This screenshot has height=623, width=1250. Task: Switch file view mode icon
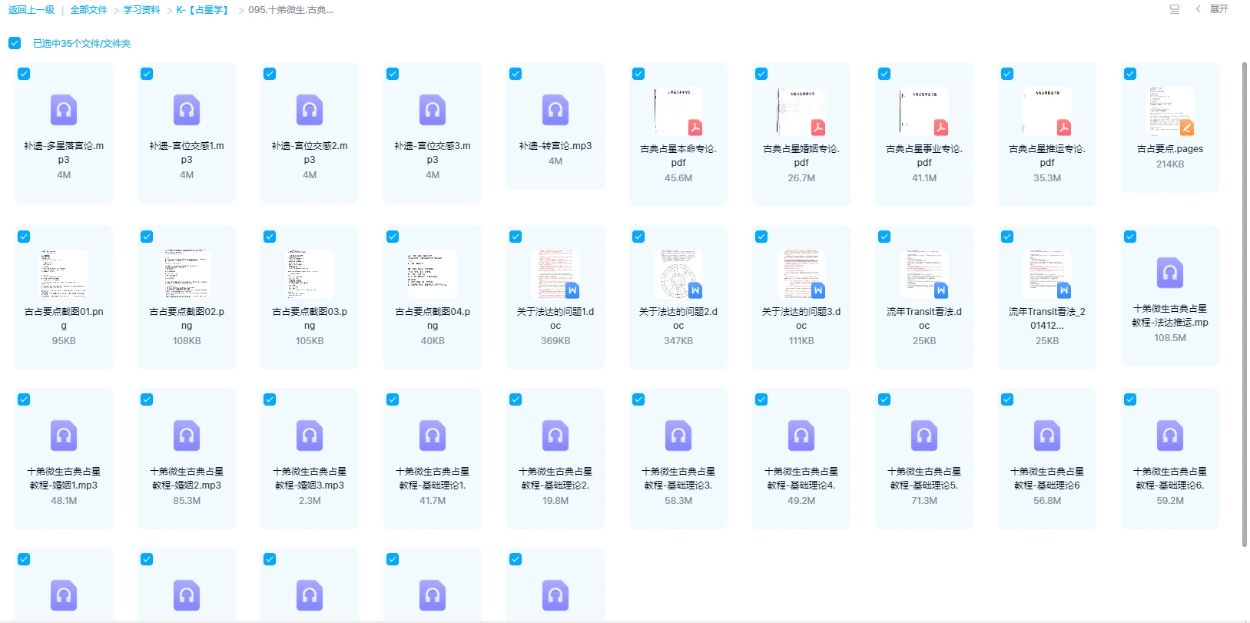[x=1175, y=9]
